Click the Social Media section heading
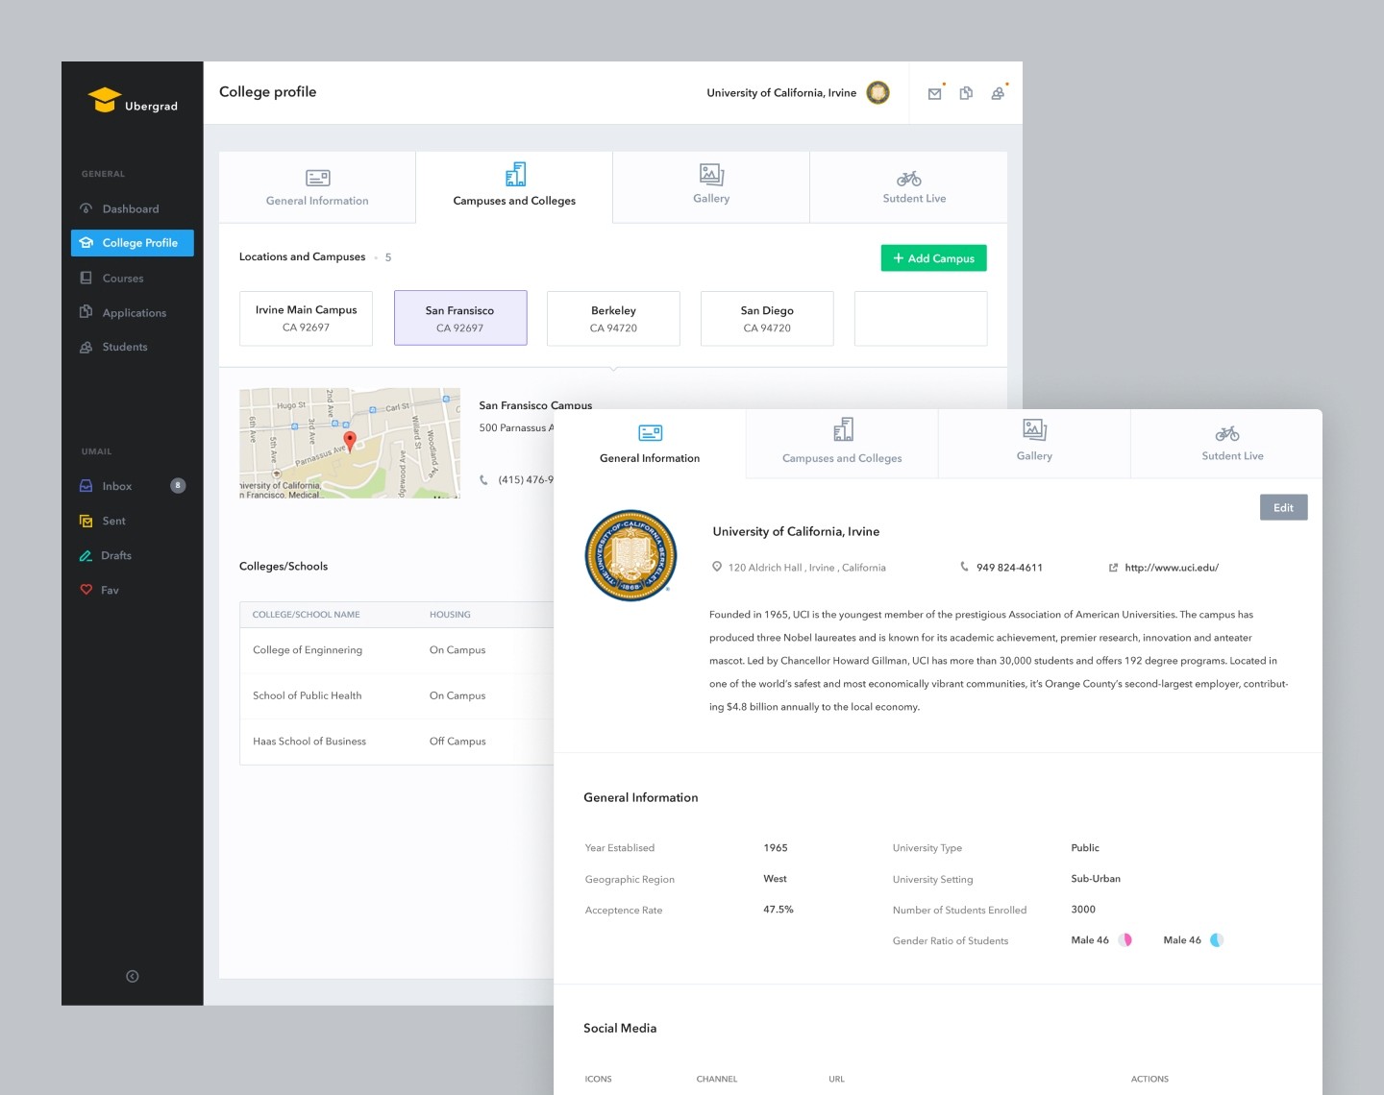This screenshot has height=1095, width=1384. [x=620, y=1028]
